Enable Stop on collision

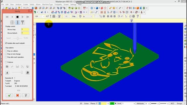[6, 51]
